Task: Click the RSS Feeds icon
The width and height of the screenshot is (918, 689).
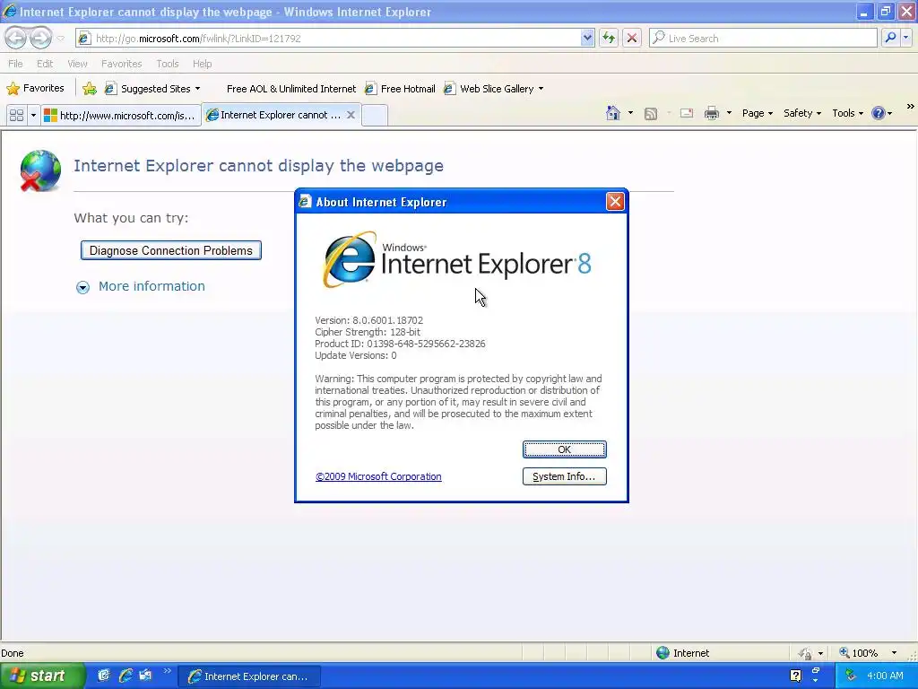Action: click(651, 113)
